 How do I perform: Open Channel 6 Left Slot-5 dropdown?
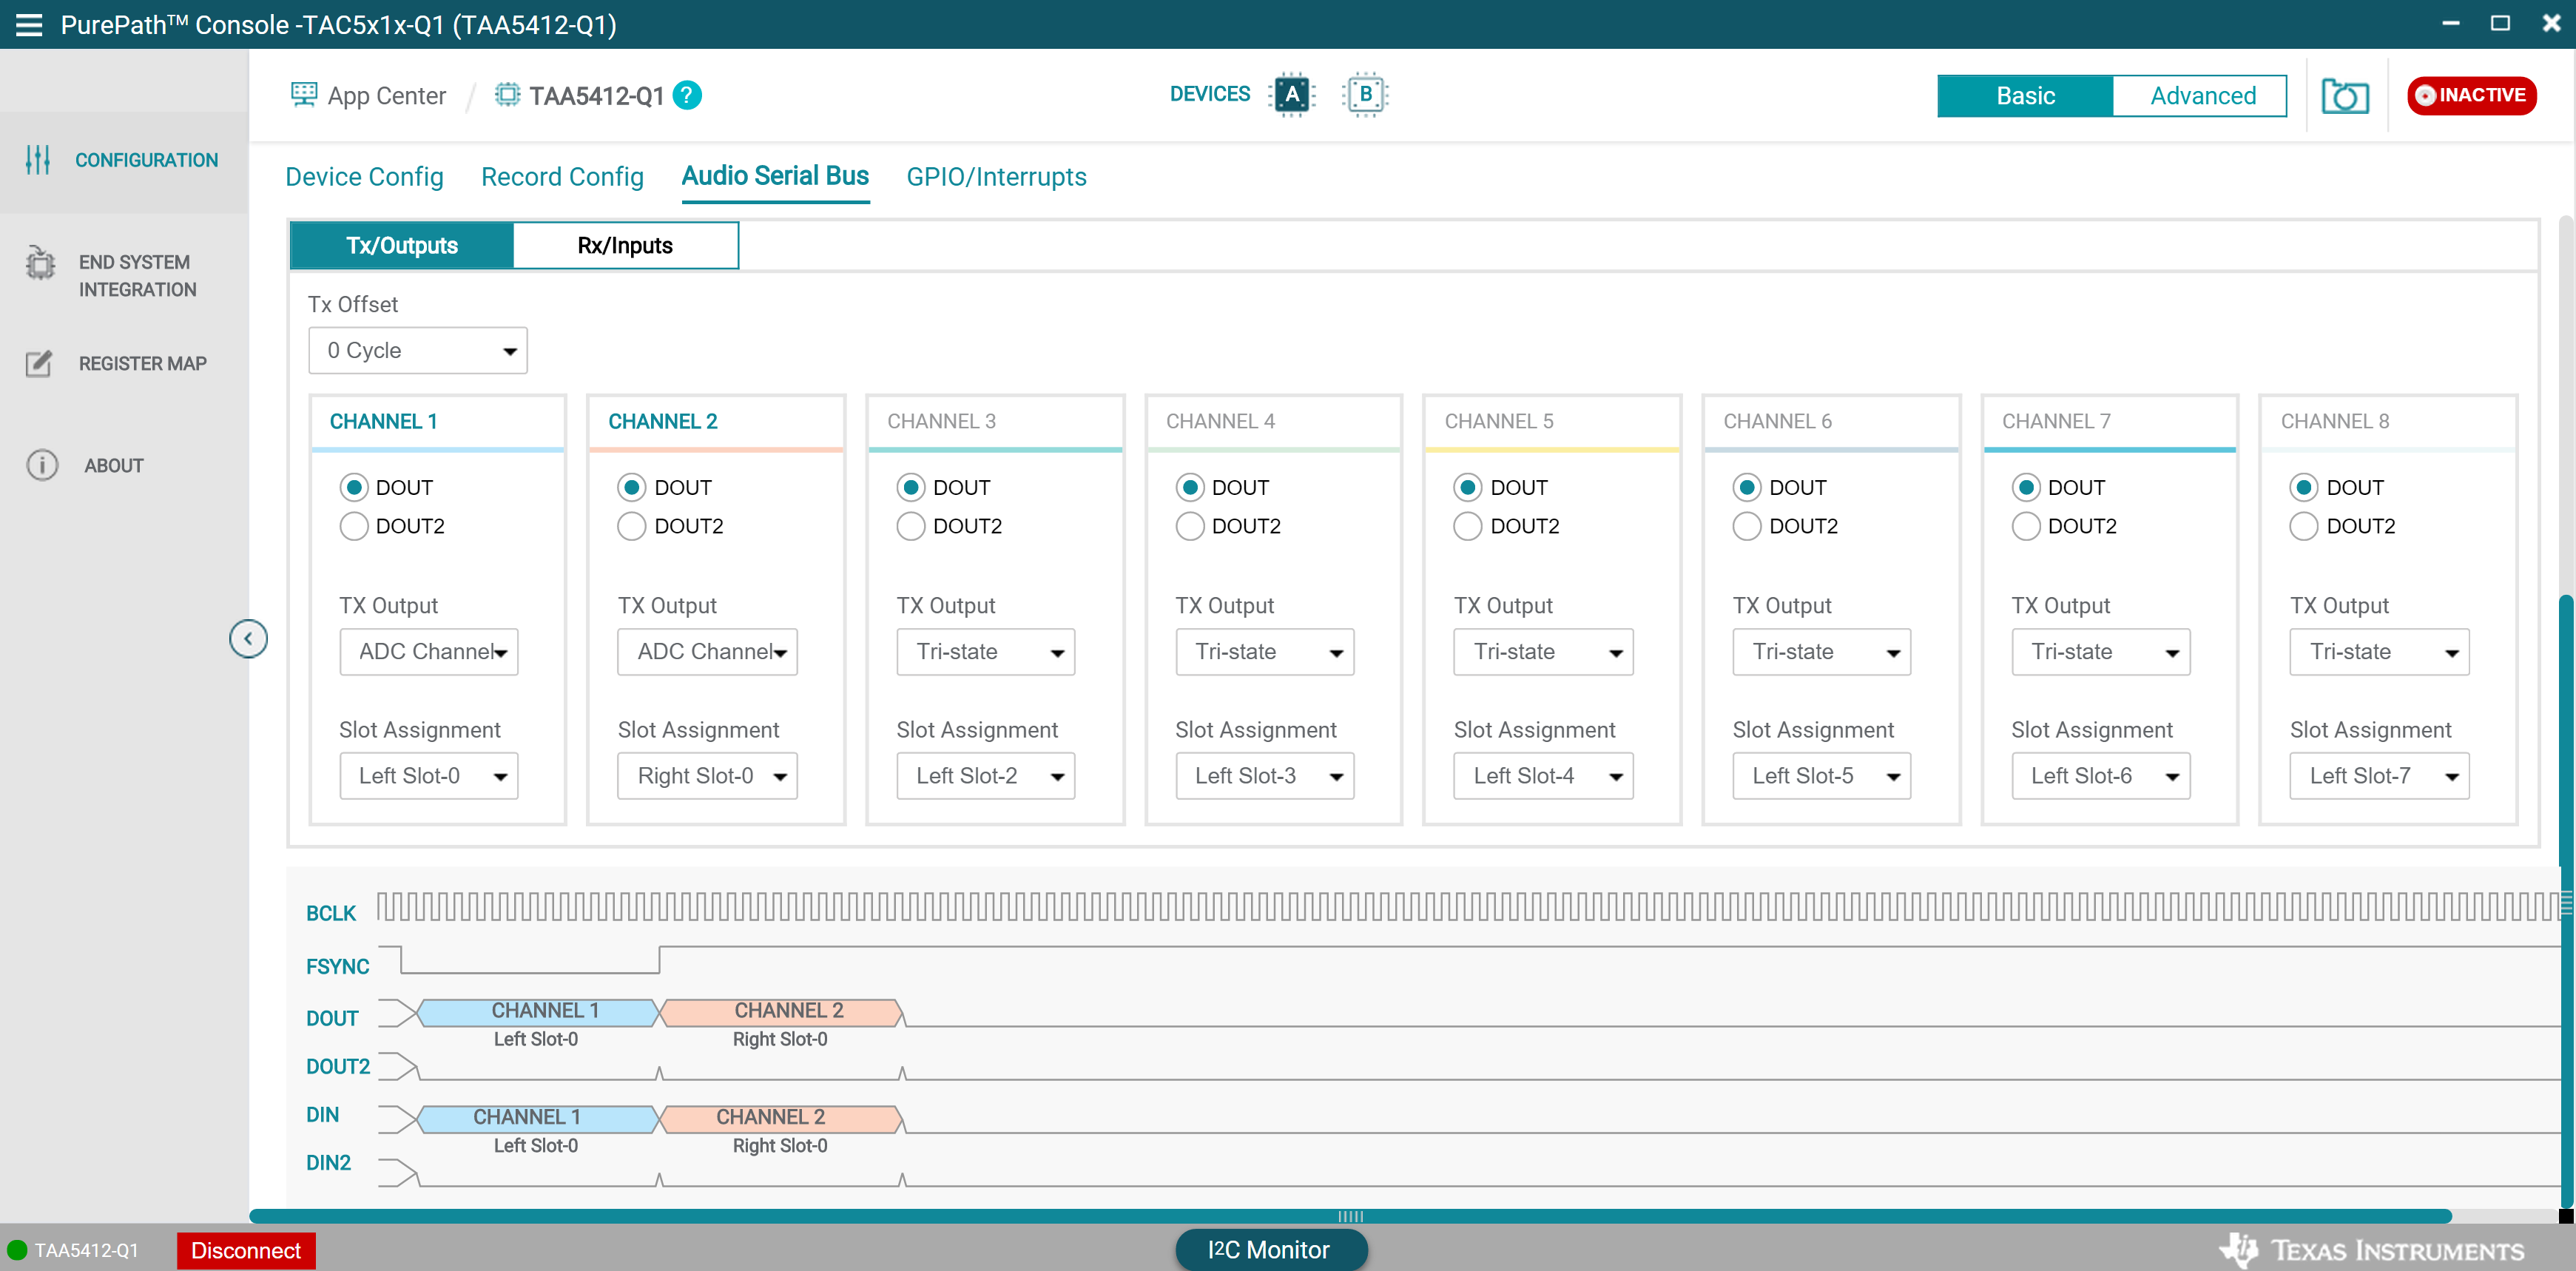1821,775
